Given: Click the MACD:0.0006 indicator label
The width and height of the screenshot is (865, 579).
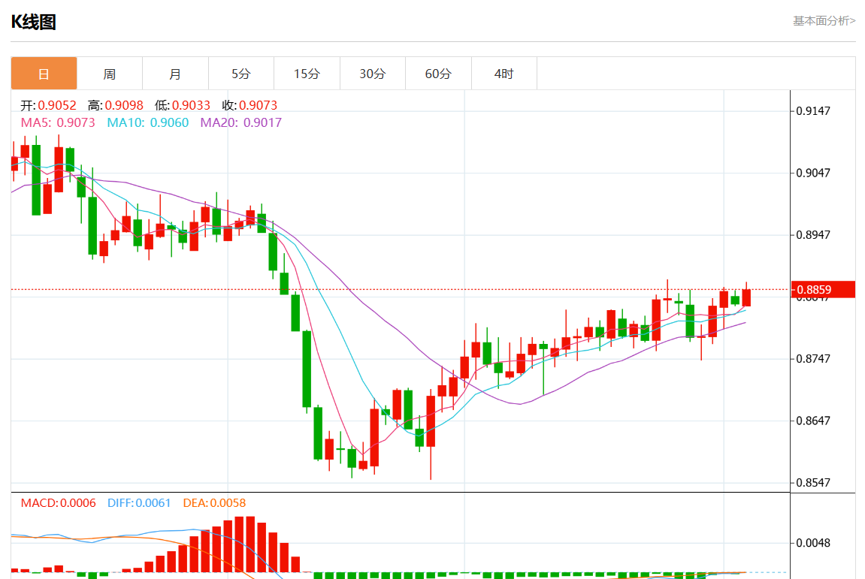Looking at the screenshot, I should [58, 503].
